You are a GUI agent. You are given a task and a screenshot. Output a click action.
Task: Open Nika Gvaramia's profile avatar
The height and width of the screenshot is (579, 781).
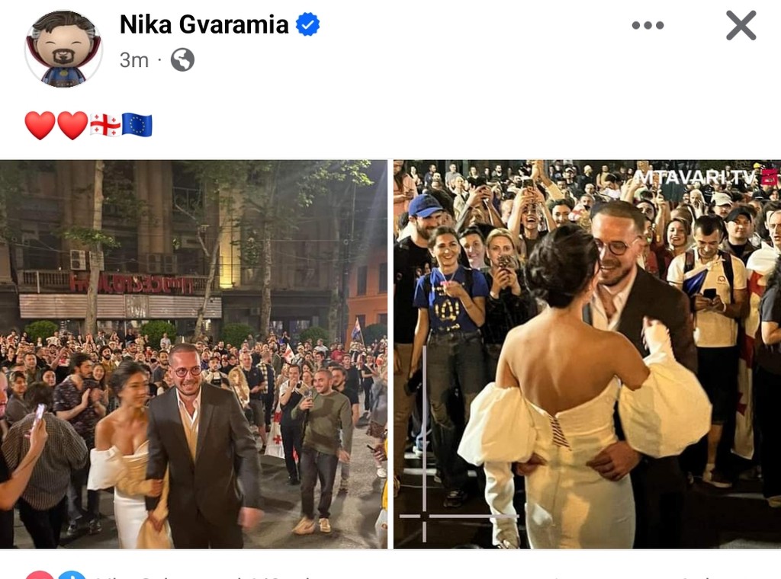63,49
